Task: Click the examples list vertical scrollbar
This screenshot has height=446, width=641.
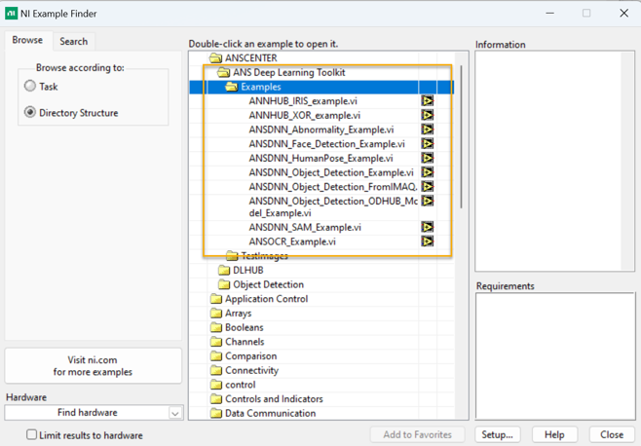Action: [462, 136]
